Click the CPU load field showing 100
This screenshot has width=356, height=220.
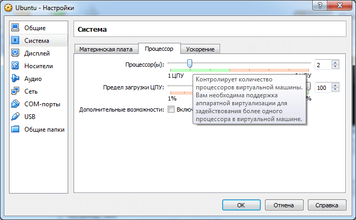323,88
